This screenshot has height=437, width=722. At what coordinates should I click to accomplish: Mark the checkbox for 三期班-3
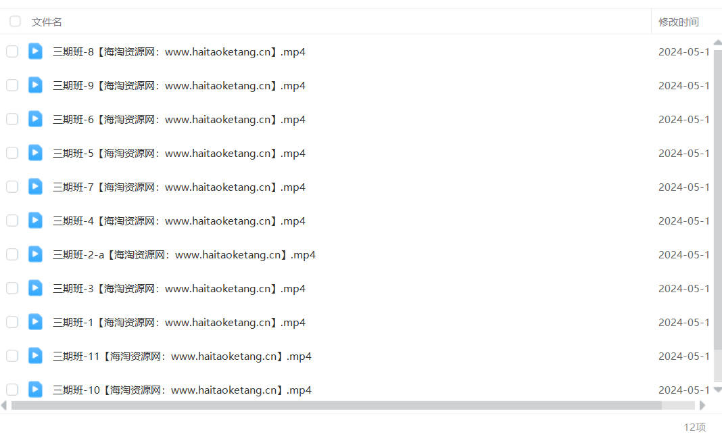[12, 288]
